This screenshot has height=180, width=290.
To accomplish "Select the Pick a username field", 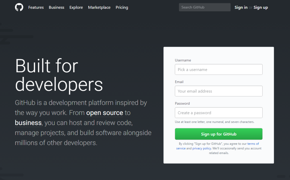I will coord(219,69).
